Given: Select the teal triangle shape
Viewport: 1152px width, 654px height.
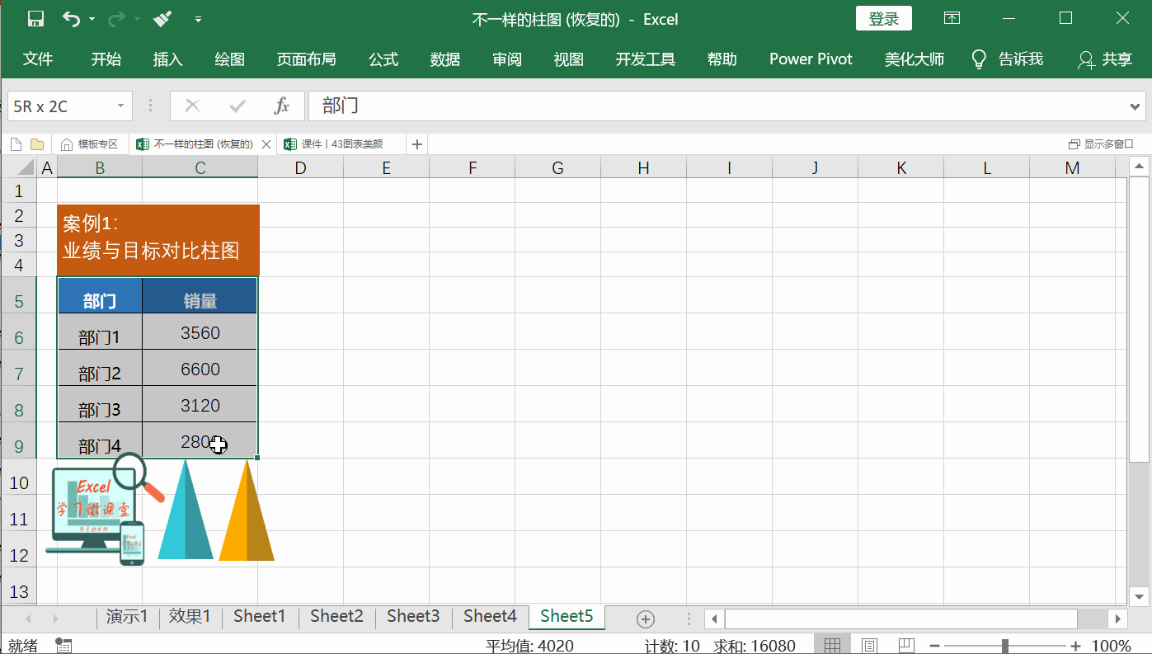Looking at the screenshot, I should [186, 510].
